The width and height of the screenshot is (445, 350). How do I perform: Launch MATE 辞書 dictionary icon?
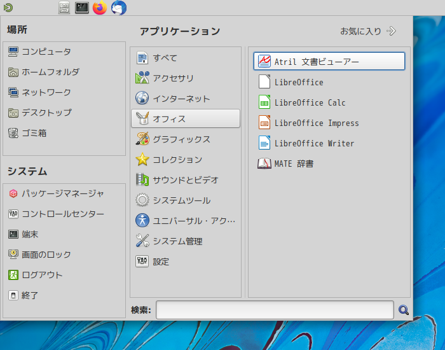(264, 164)
